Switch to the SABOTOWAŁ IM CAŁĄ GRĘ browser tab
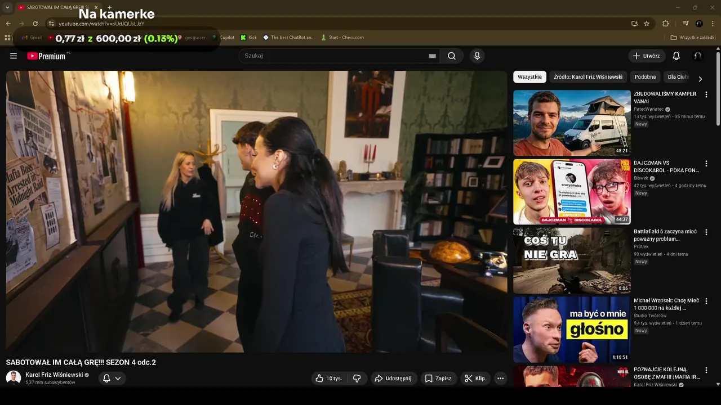 56,7
